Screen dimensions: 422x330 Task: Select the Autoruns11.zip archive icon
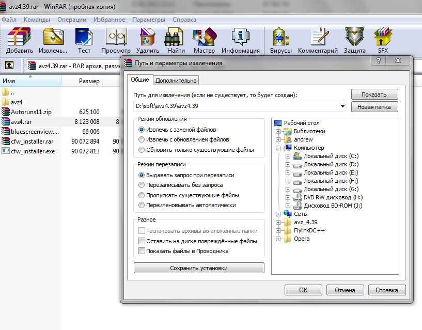tap(5, 112)
